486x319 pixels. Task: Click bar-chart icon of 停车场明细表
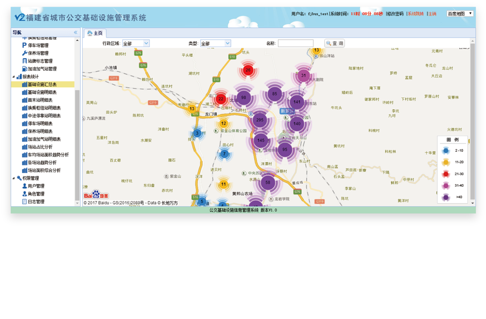click(x=24, y=123)
